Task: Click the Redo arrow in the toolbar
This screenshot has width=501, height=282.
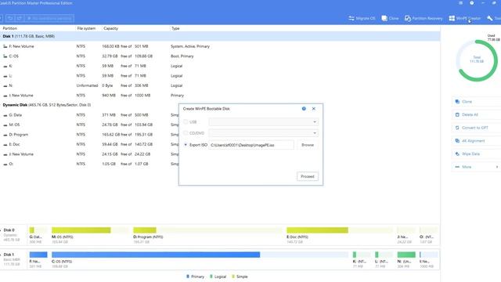Action: (x=19, y=18)
